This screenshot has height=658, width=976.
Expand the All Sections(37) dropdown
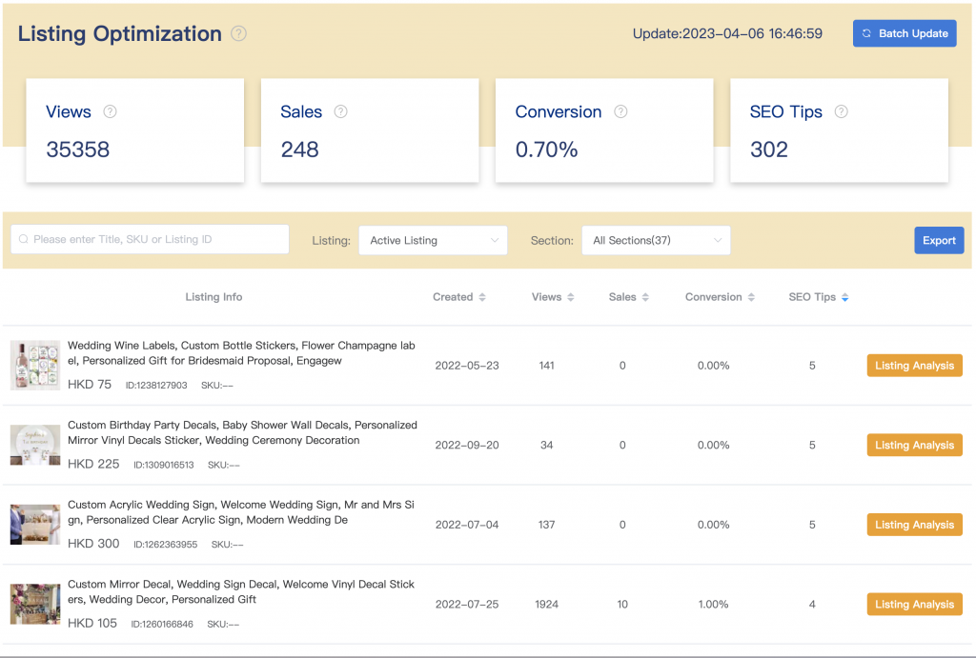(x=656, y=240)
